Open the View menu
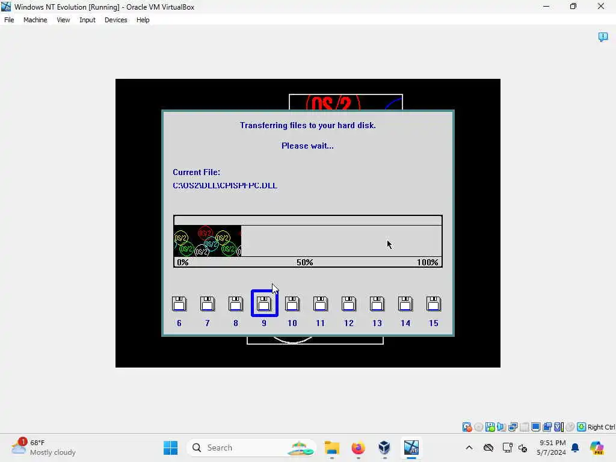This screenshot has height=462, width=616. (x=63, y=20)
